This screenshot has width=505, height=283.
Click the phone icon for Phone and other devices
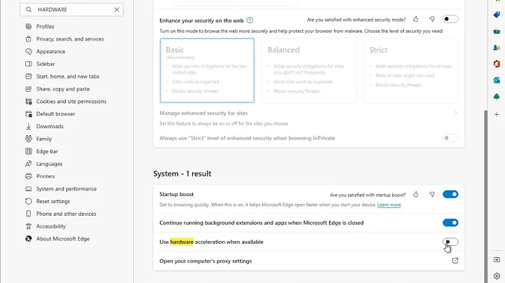29,214
